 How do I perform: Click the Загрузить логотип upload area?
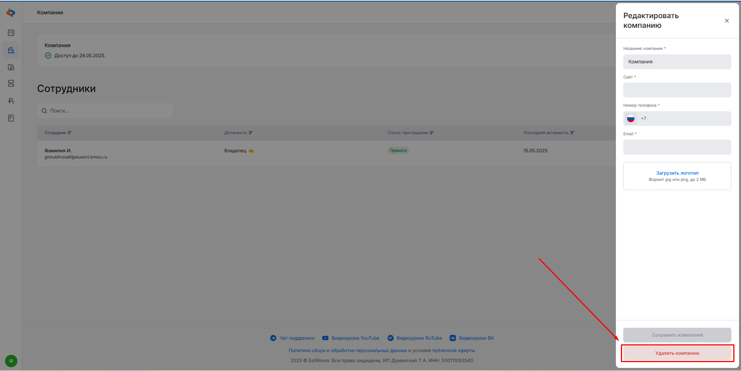point(677,176)
